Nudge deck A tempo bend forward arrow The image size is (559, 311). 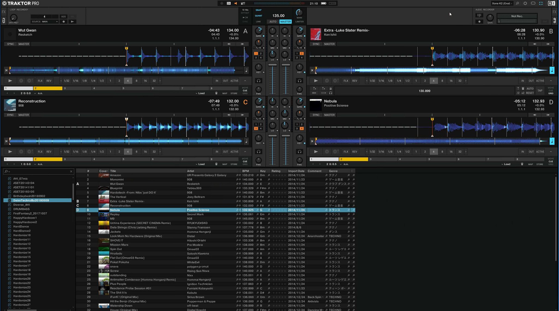(x=242, y=44)
